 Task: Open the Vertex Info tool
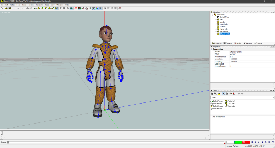pyautogui.click(x=231, y=101)
